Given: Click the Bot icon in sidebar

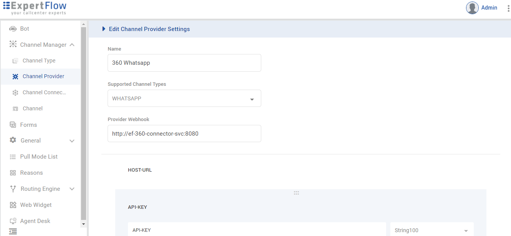Looking at the screenshot, I should click(13, 29).
